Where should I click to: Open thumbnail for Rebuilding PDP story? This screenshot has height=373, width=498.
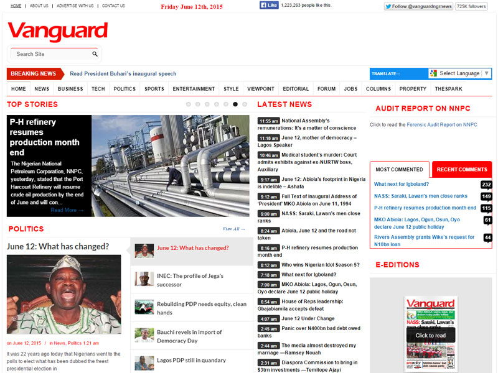144,307
